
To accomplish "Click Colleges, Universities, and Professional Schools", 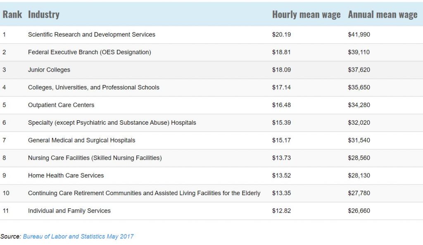I will [x=94, y=87].
